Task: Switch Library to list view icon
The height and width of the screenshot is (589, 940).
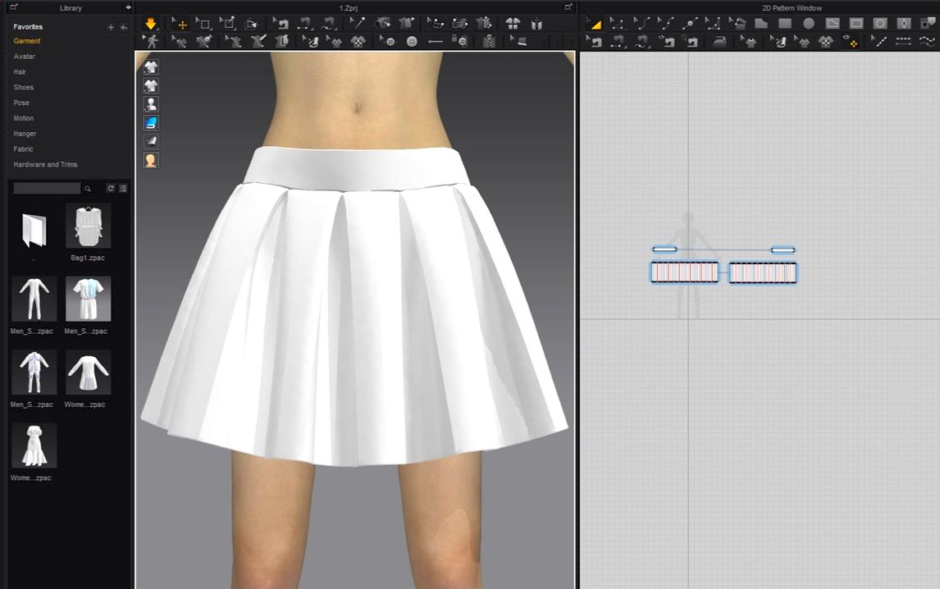Action: [123, 189]
